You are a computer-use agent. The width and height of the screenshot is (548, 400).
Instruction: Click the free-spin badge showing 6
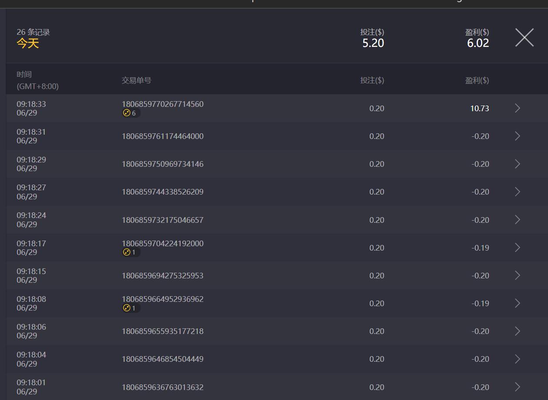point(130,113)
